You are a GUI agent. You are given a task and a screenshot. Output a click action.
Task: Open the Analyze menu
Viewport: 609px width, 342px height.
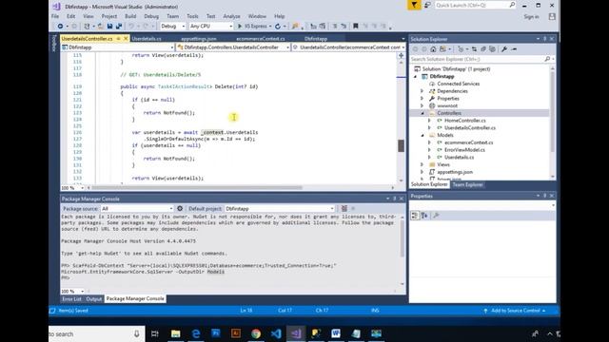click(231, 16)
